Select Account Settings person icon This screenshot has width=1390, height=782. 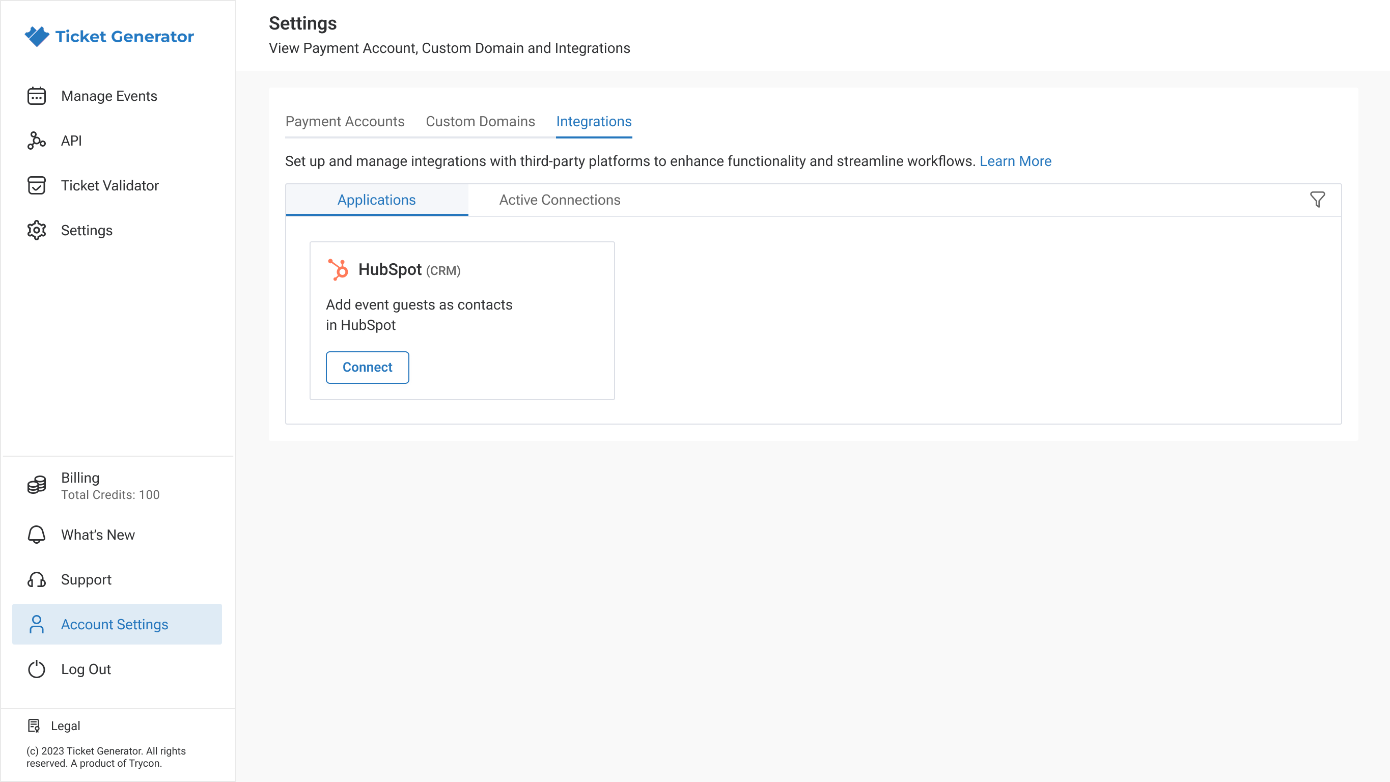36,624
